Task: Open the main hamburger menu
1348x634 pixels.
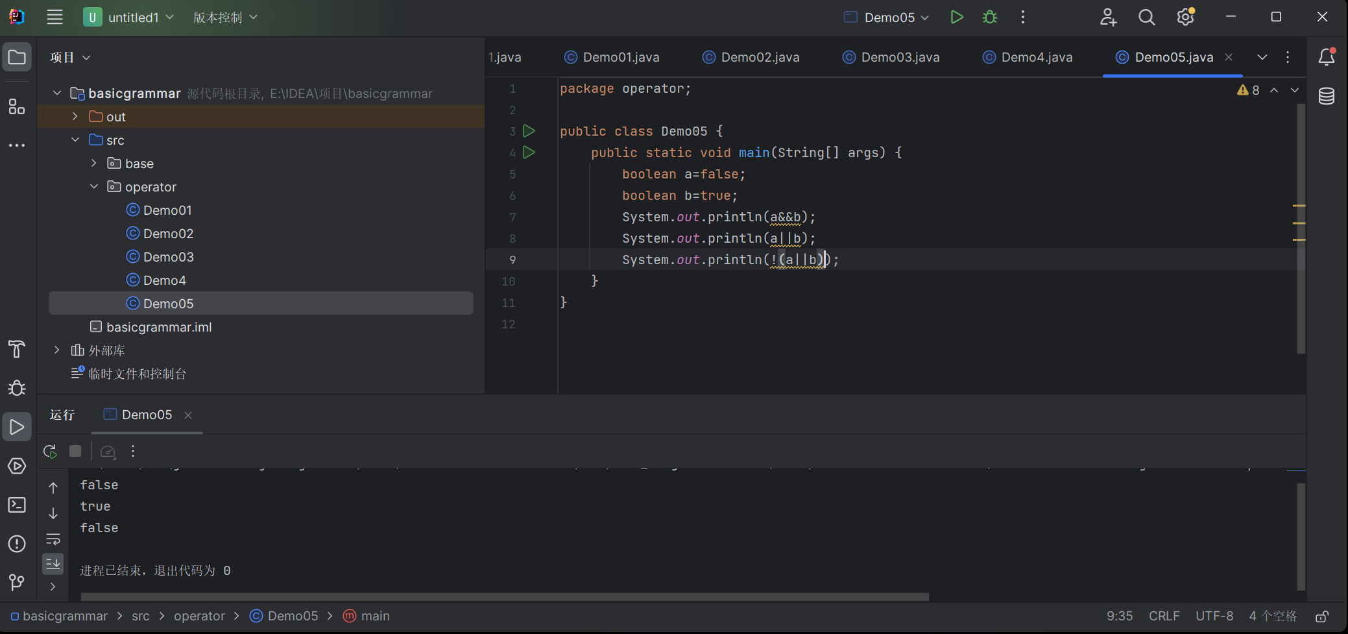Action: coord(54,17)
